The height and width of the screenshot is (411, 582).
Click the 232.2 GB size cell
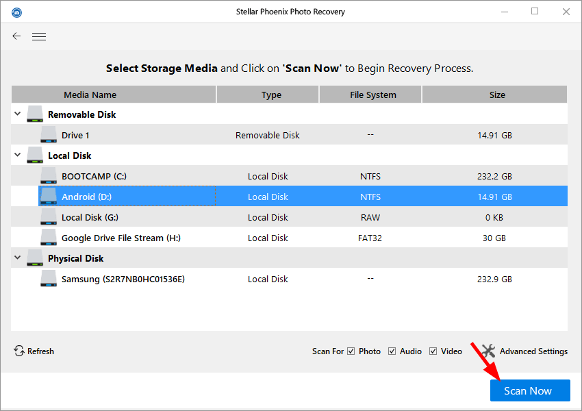[x=494, y=176]
